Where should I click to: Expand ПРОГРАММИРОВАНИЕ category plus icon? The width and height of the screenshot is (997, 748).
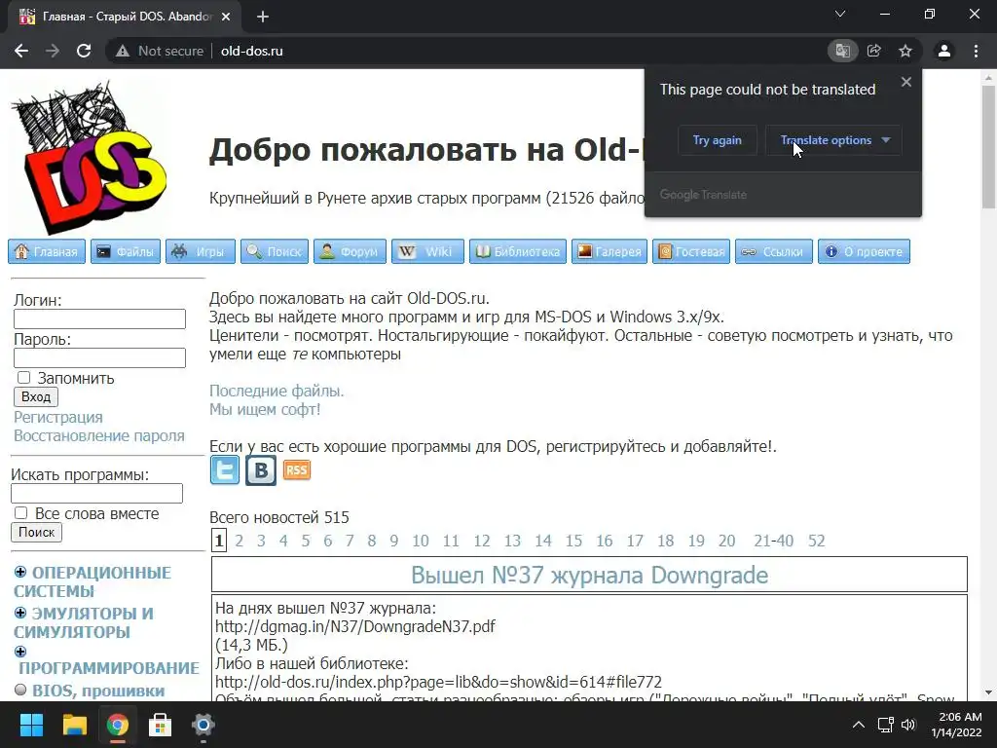20,652
